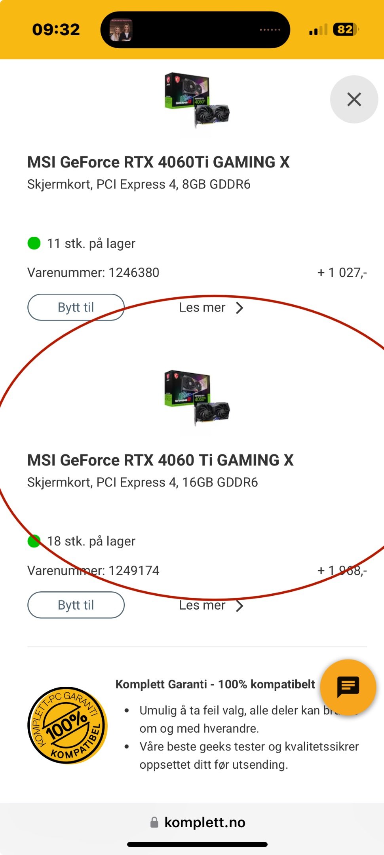Screen dimensions: 384x855
Task: Expand chevron next to second Les mer
Action: [x=239, y=606]
